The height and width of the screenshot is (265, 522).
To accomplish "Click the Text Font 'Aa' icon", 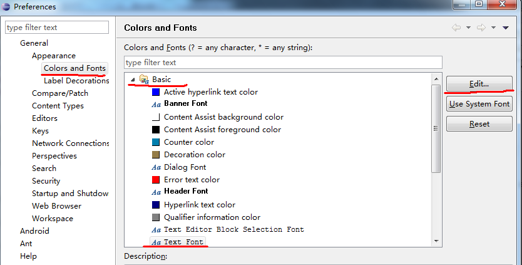I will 156,242.
